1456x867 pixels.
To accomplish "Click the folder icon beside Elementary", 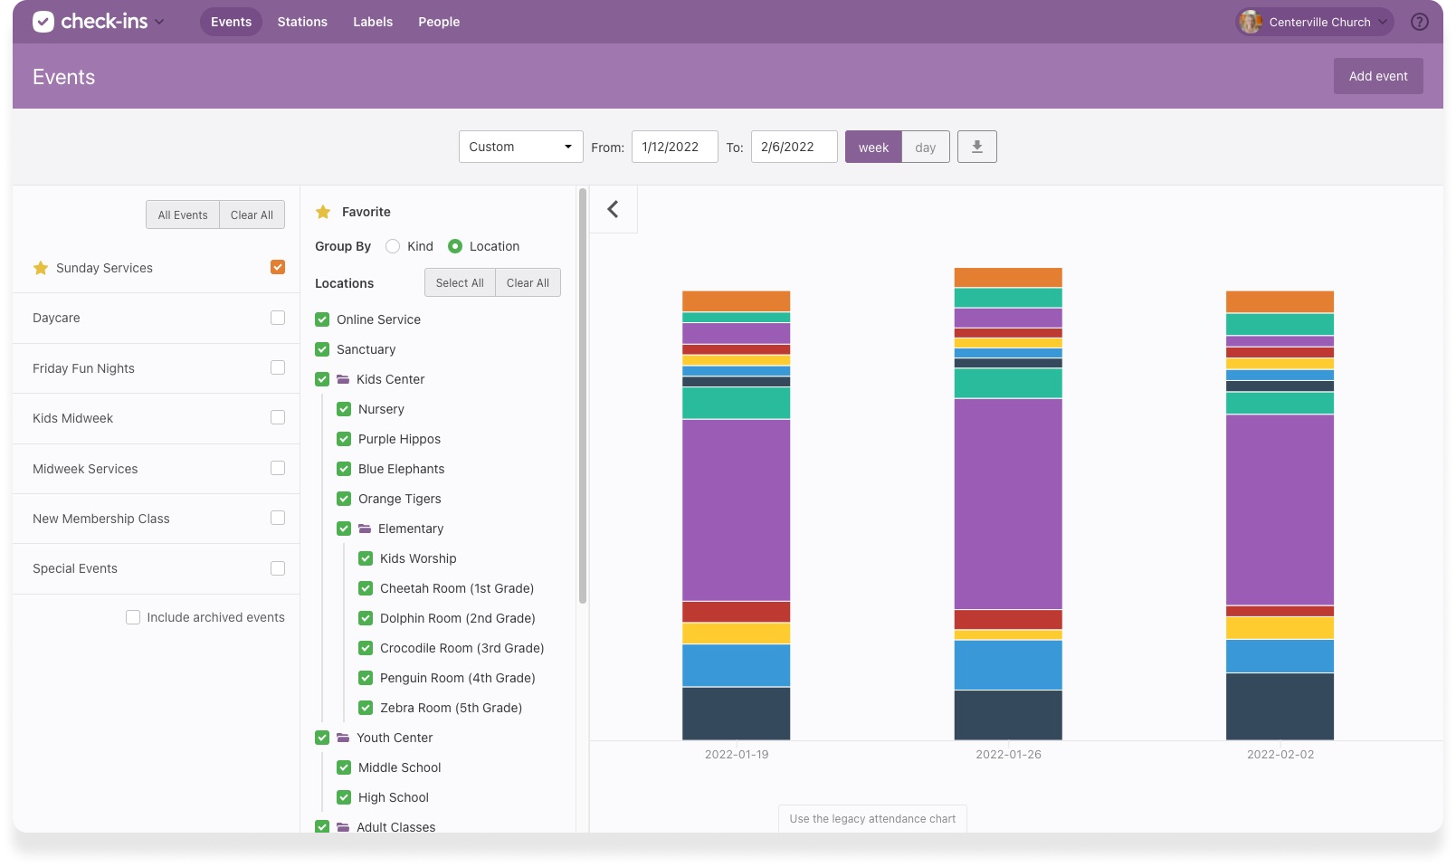I will pos(365,528).
